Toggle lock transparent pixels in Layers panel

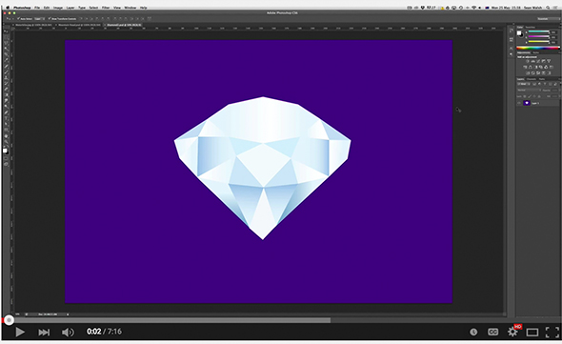click(524, 96)
